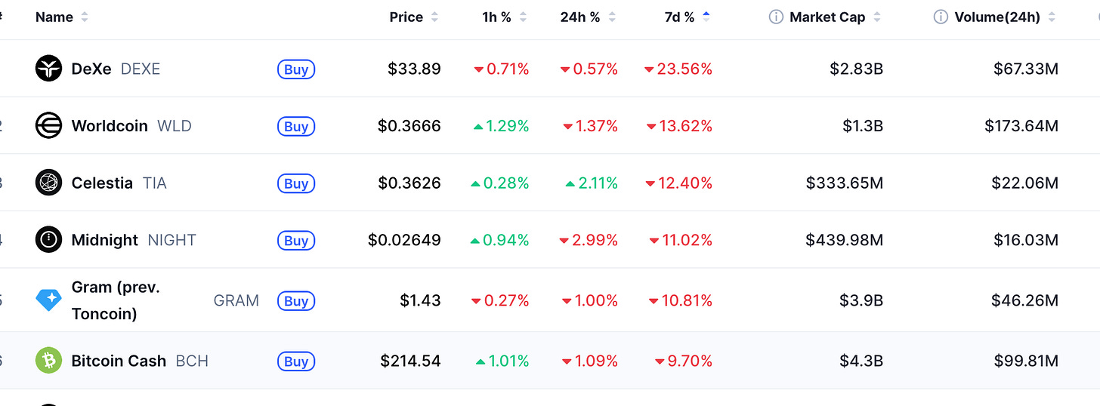The height and width of the screenshot is (406, 1100).
Task: Click the Gram blue diamond logo
Action: tap(48, 300)
